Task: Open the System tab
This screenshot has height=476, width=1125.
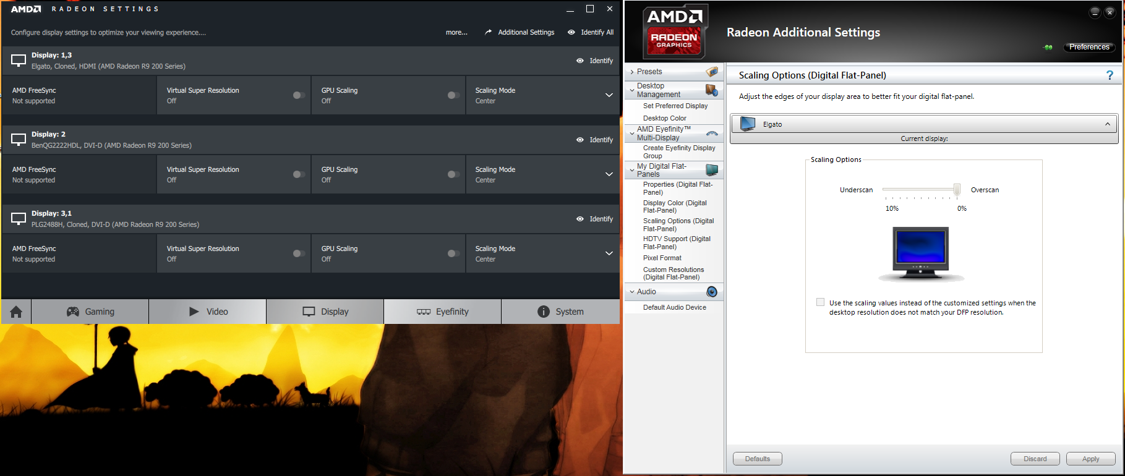Action: pos(560,312)
